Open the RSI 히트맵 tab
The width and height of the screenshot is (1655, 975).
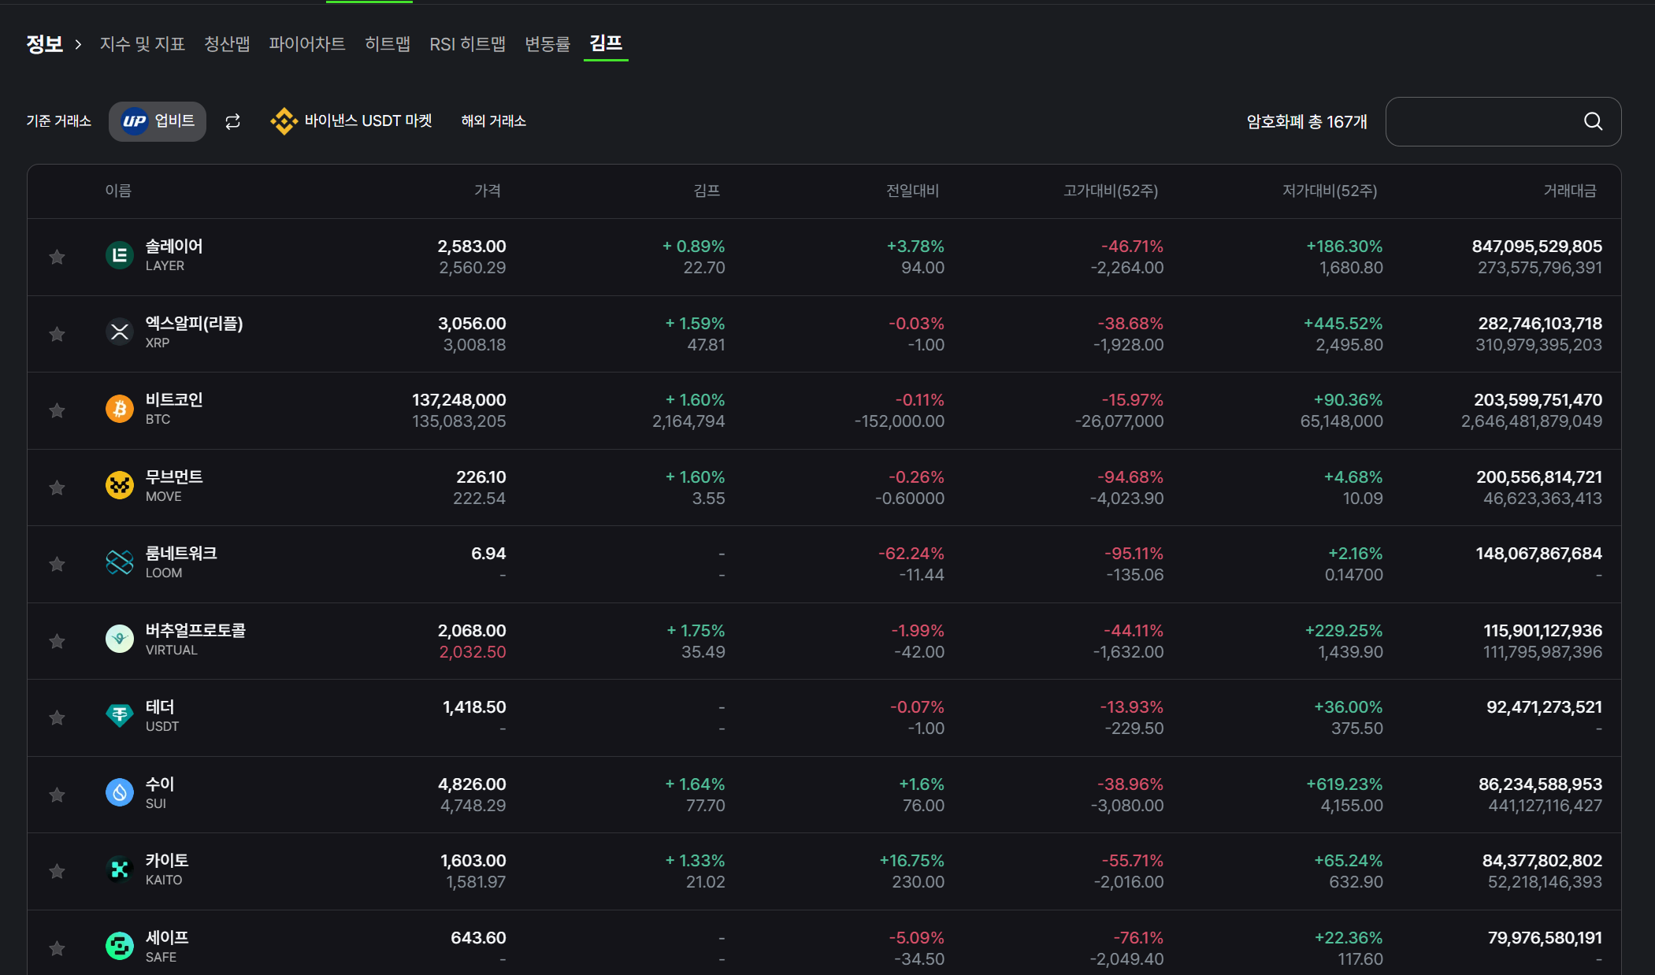[468, 44]
